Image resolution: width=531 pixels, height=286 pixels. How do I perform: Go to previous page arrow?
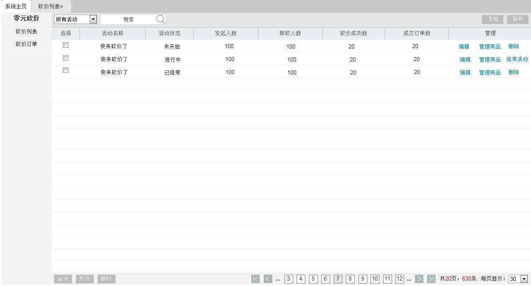coord(268,279)
